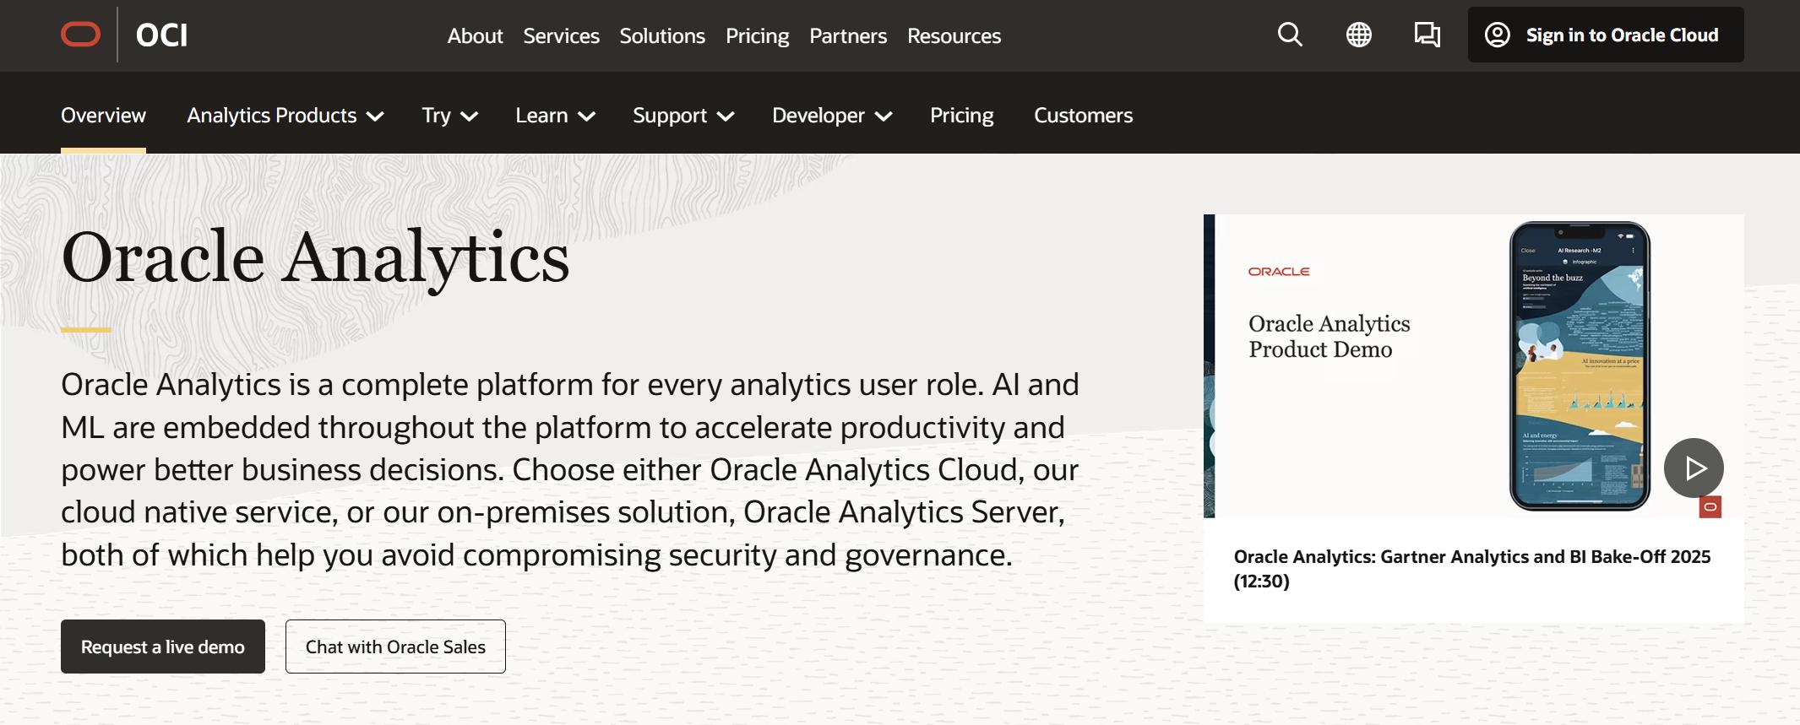Click the Oracle logo icon
The image size is (1800, 725).
(x=81, y=35)
